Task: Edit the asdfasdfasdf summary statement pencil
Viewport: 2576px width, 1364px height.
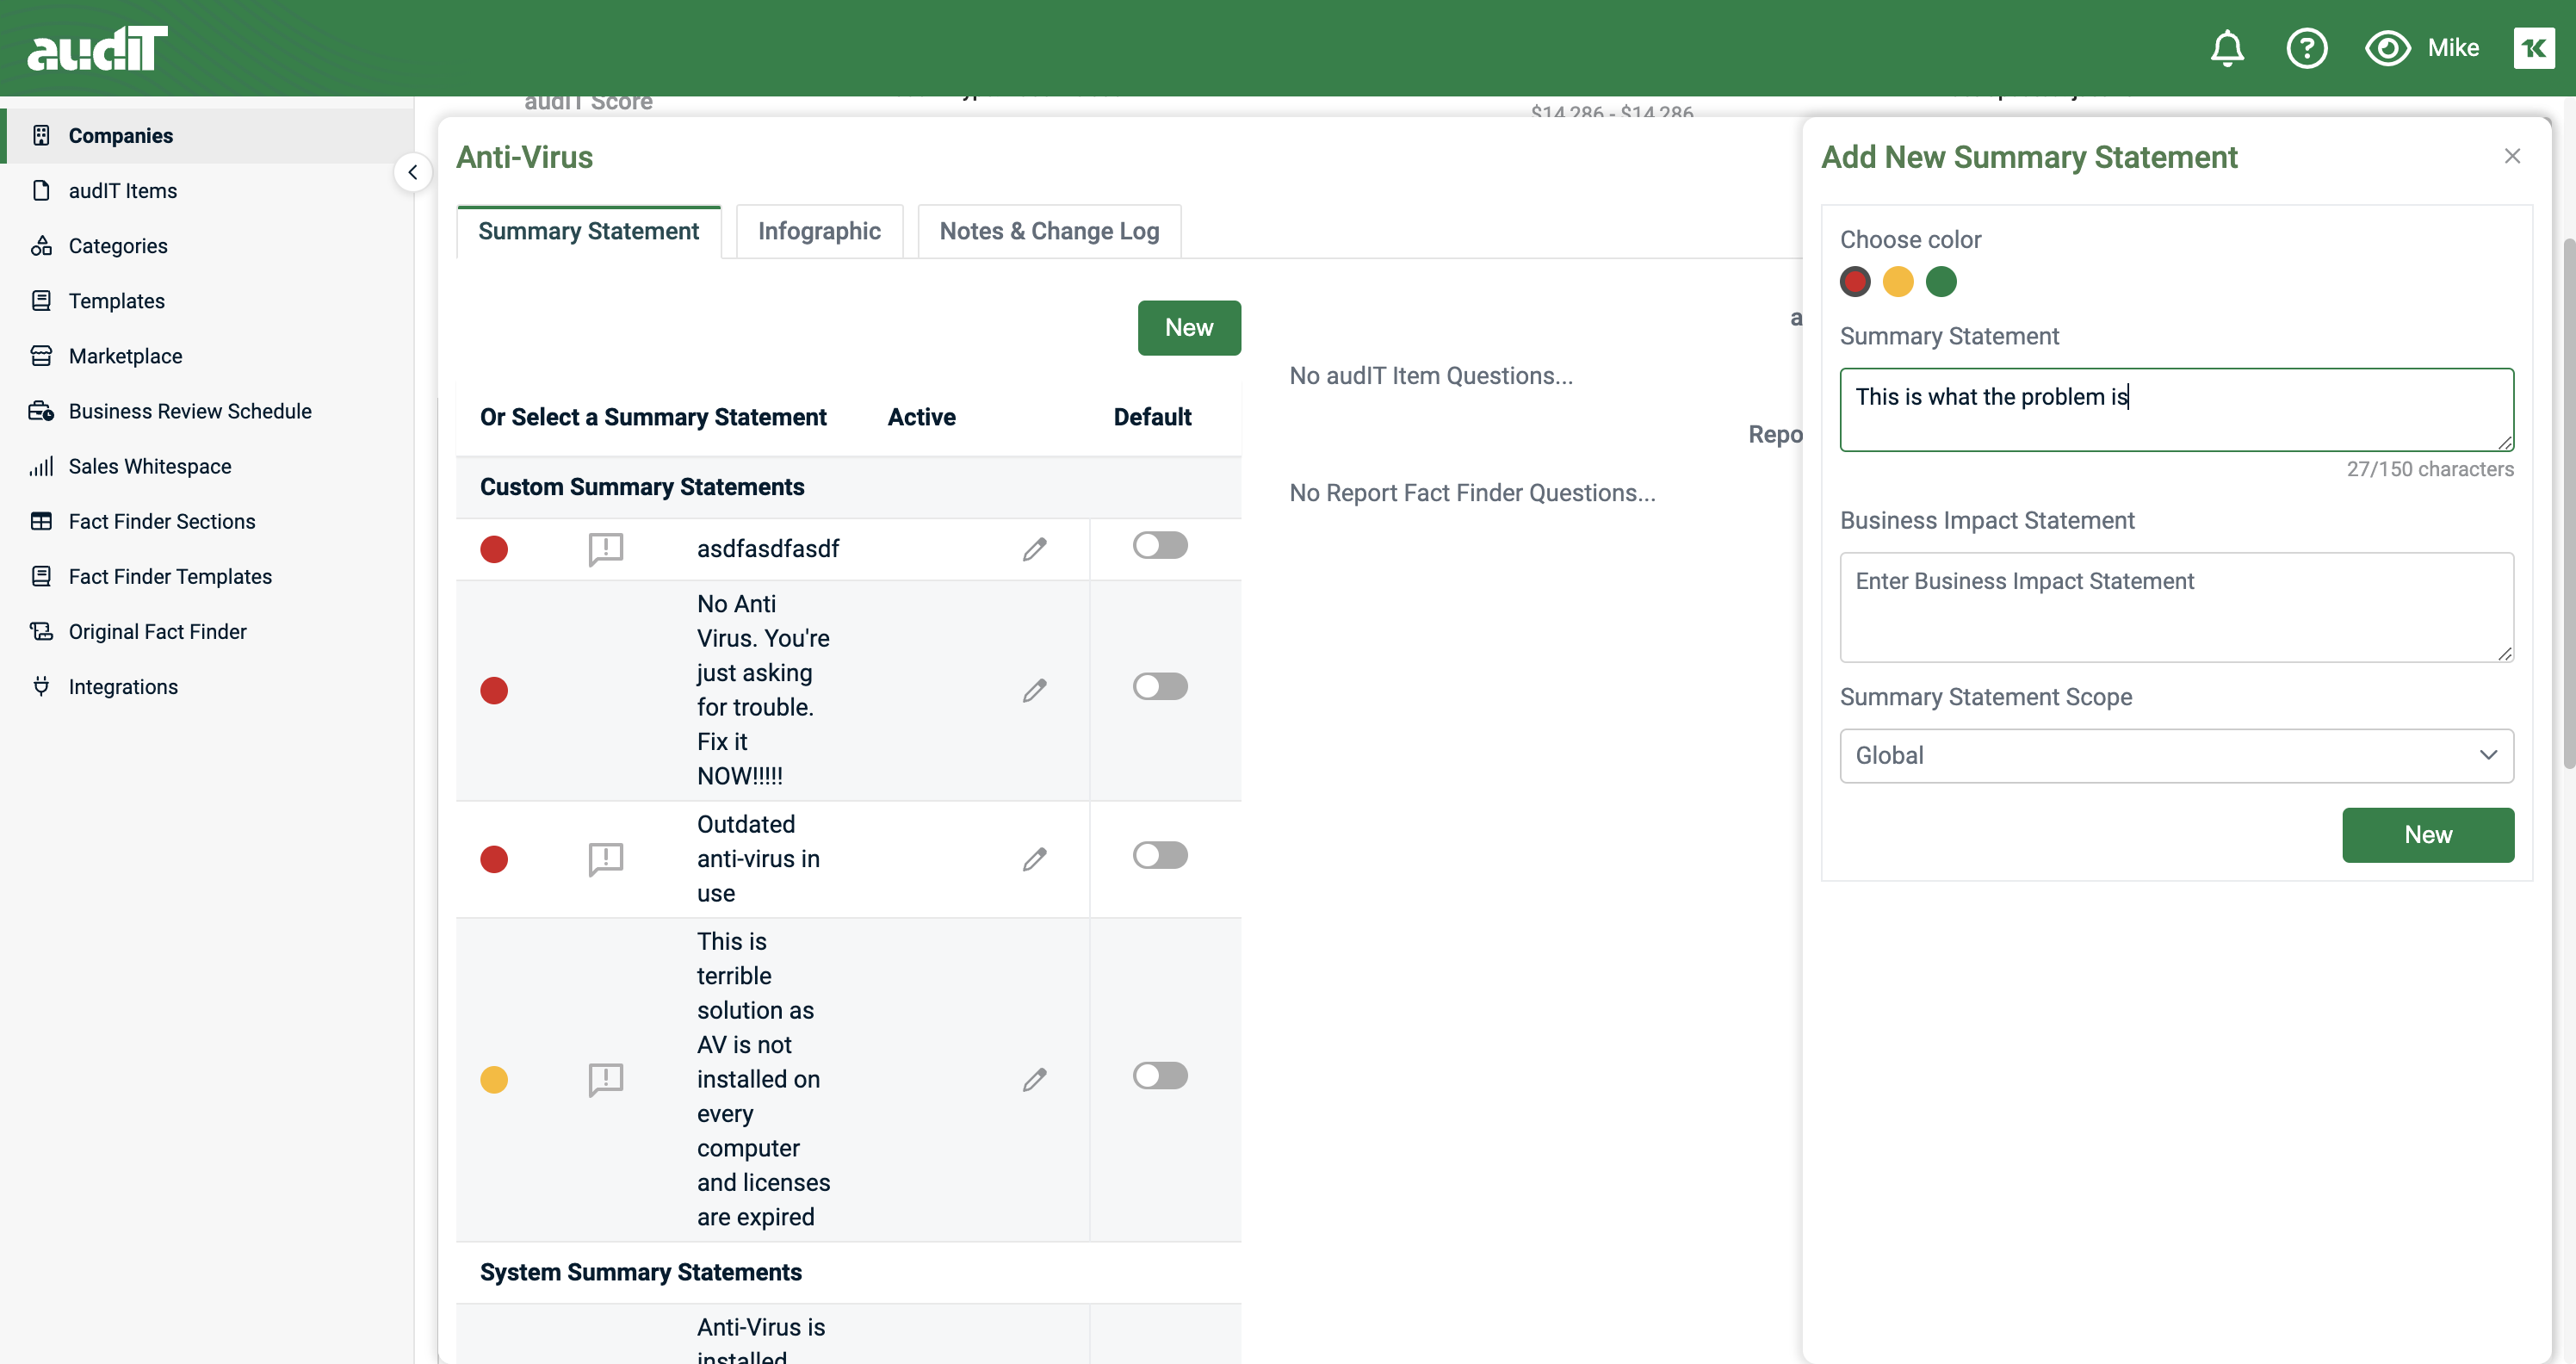Action: [x=1034, y=549]
